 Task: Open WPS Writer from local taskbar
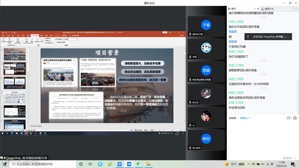click(x=120, y=164)
